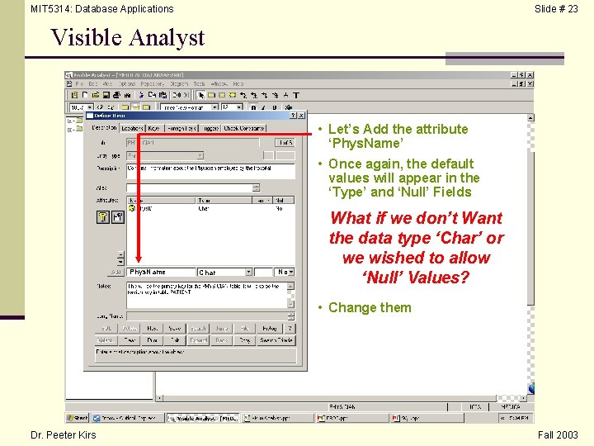Click the History button
594x446 pixels.
coord(270,329)
